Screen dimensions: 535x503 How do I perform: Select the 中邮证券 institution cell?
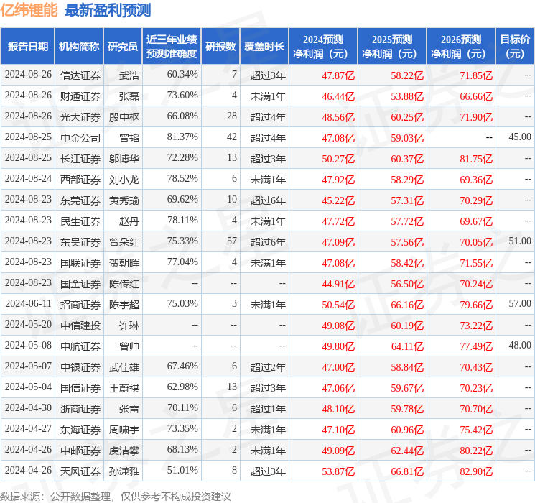pyautogui.click(x=80, y=451)
